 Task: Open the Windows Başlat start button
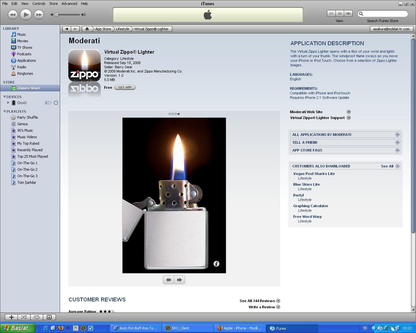pyautogui.click(x=18, y=328)
